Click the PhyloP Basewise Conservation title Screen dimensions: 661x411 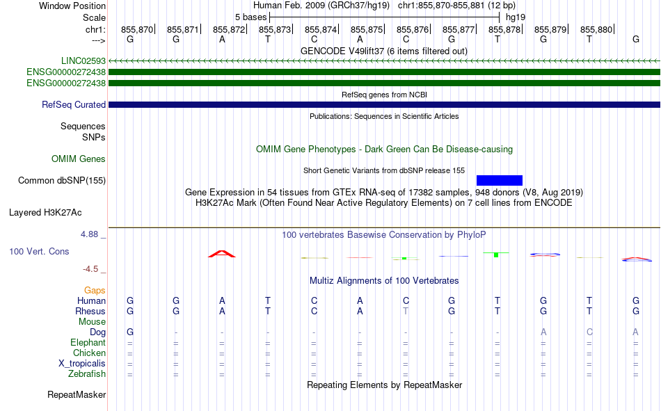click(384, 235)
